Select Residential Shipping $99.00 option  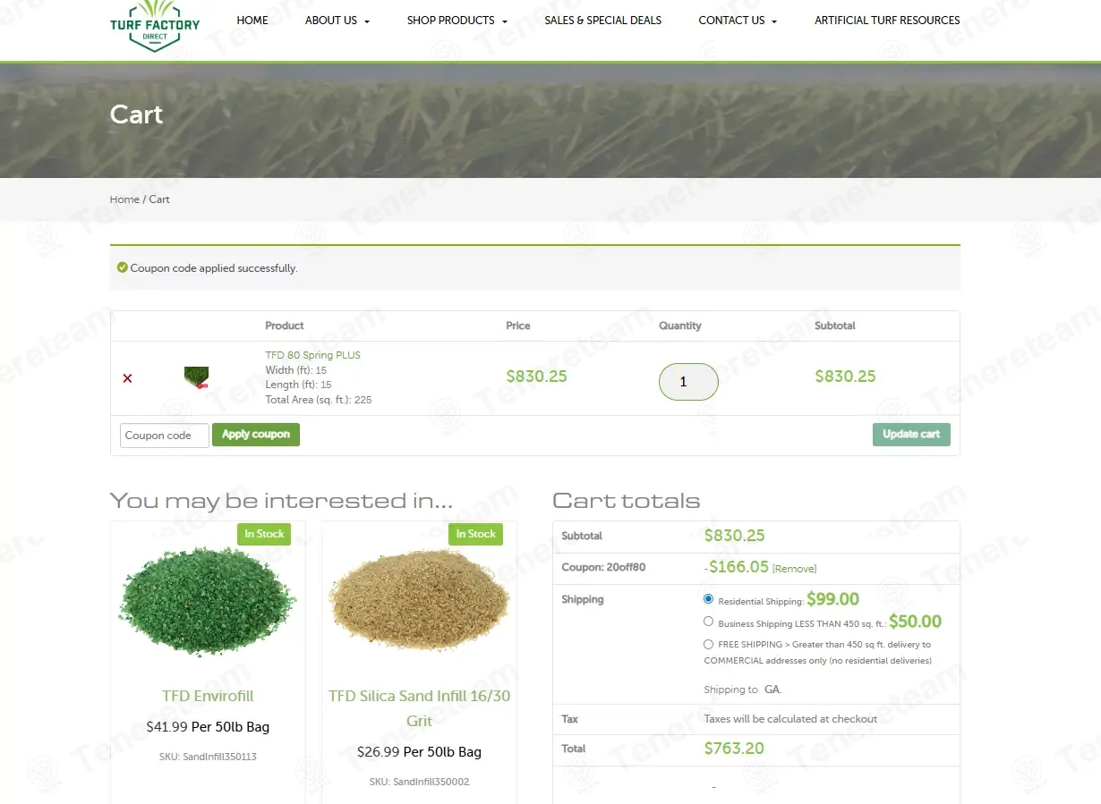coord(709,599)
